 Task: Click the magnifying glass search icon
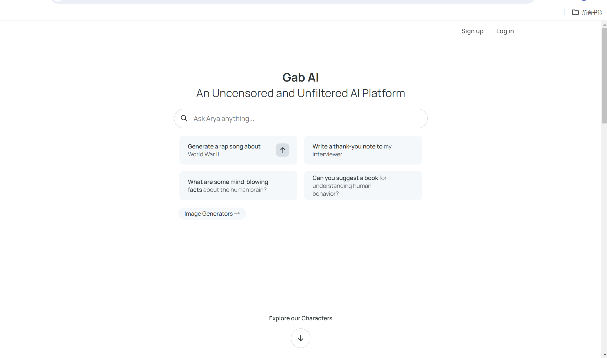tap(184, 118)
